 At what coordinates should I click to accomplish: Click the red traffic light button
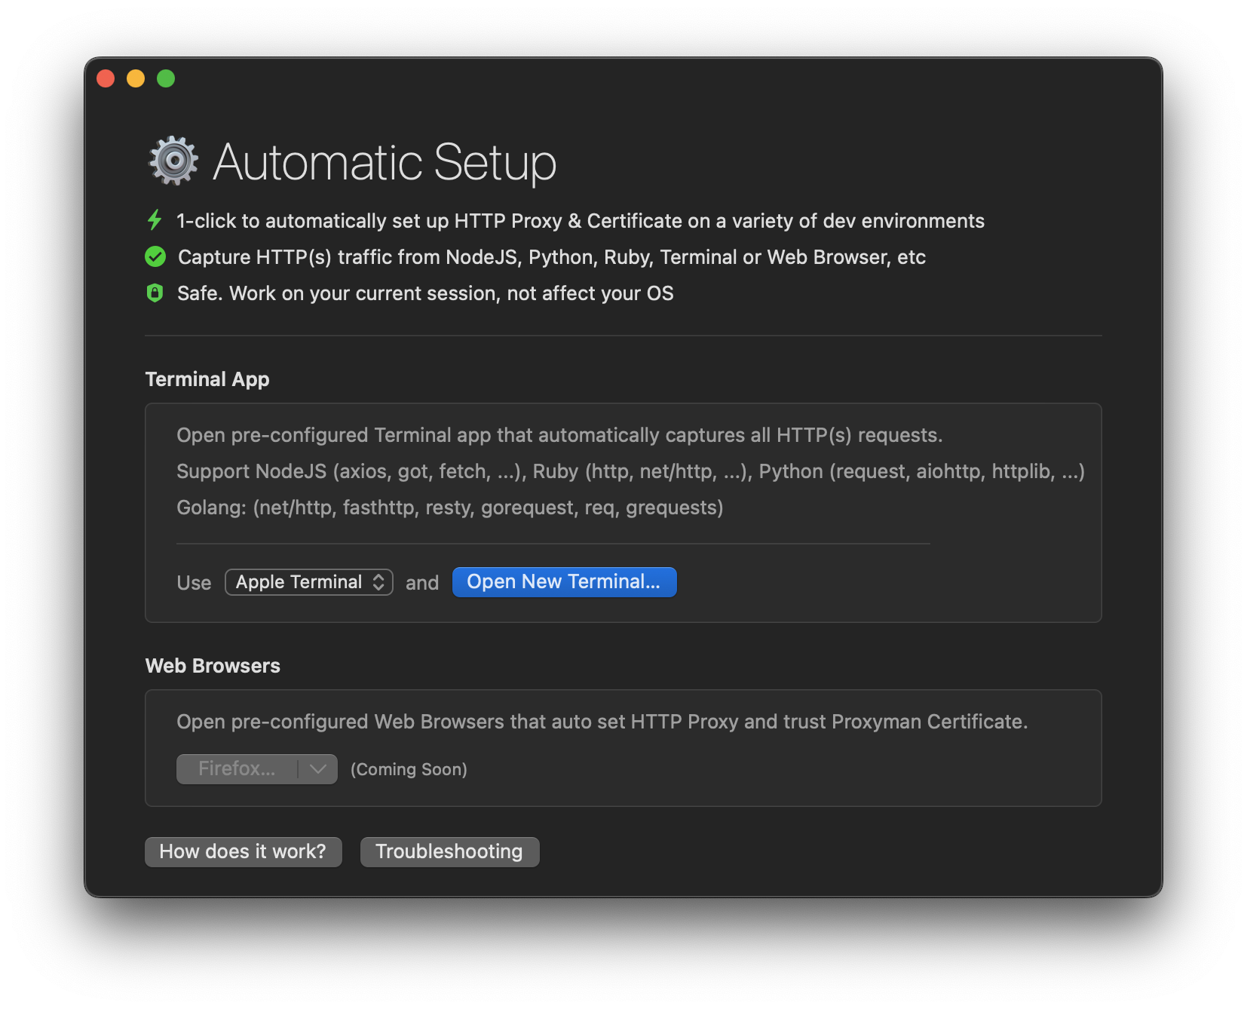(106, 78)
